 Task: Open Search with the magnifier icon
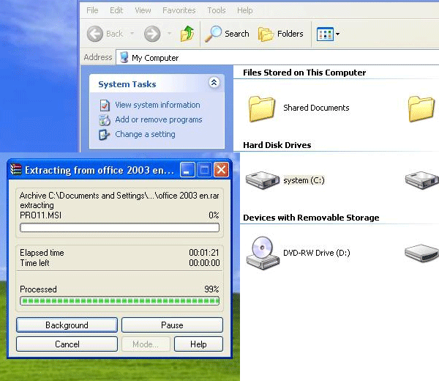pos(213,34)
